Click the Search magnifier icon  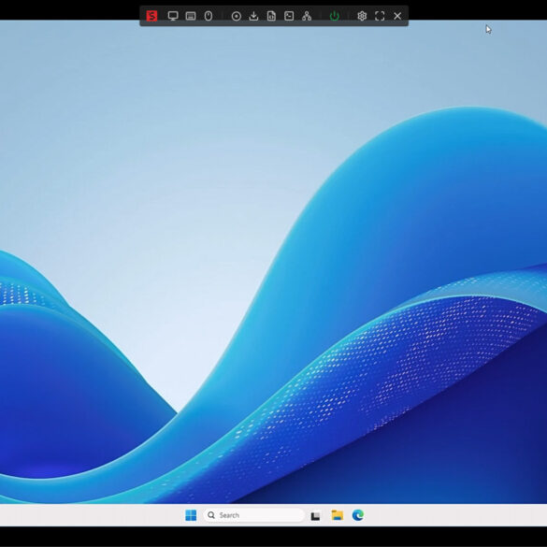click(x=211, y=515)
